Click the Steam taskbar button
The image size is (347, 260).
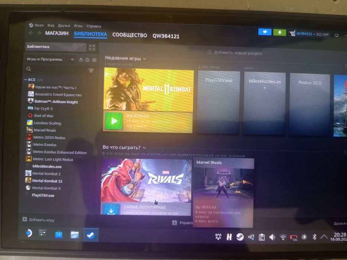(x=91, y=235)
